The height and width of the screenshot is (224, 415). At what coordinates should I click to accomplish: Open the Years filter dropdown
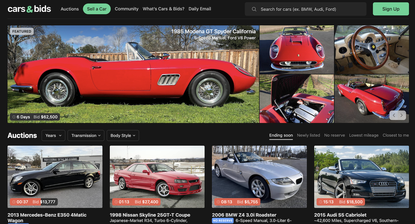coord(53,135)
